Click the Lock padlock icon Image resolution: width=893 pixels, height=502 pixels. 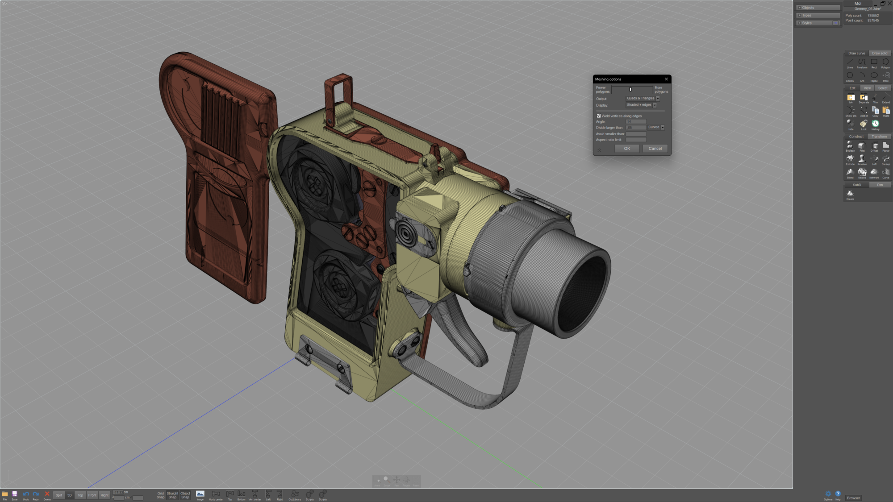pos(863,124)
